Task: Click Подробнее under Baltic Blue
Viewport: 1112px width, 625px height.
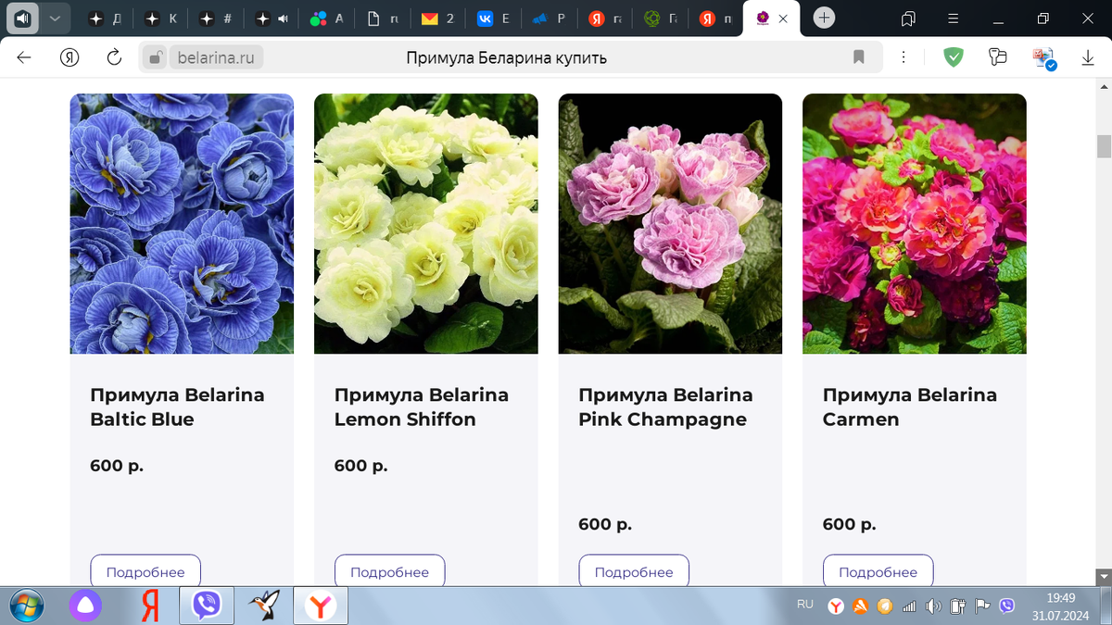Action: click(145, 571)
